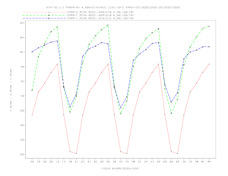Click the circle marker in the legend
228x176 pixels.
pyautogui.click(x=49, y=15)
